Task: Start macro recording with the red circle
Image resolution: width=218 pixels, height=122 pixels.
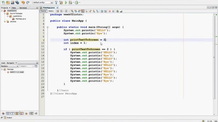Action: (110, 11)
